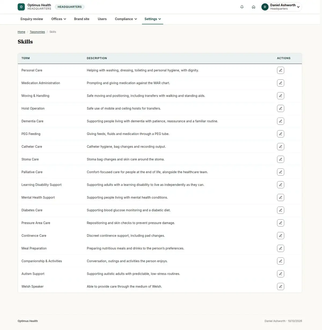Expand the Offices dropdown menu
322x330 pixels.
(58, 19)
